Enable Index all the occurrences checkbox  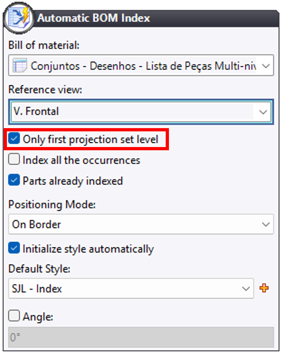(x=14, y=159)
